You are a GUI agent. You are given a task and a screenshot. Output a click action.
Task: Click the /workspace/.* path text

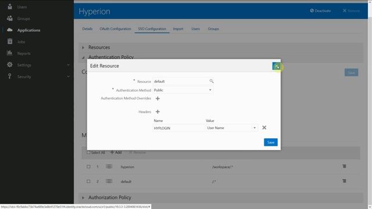pyautogui.click(x=223, y=167)
